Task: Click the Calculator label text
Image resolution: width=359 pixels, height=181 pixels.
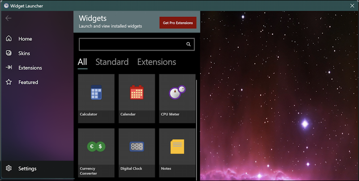Action: (x=88, y=114)
